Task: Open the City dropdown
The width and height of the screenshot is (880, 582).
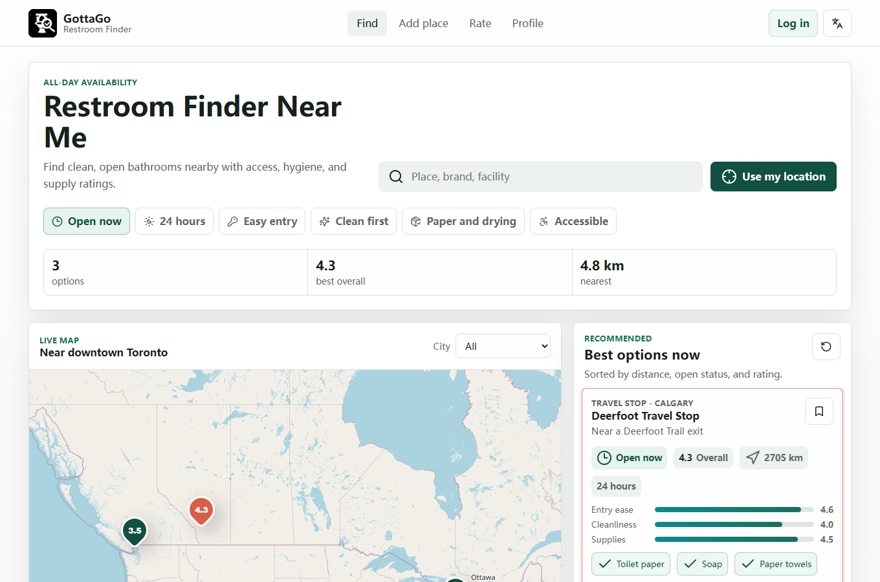Action: click(x=503, y=346)
